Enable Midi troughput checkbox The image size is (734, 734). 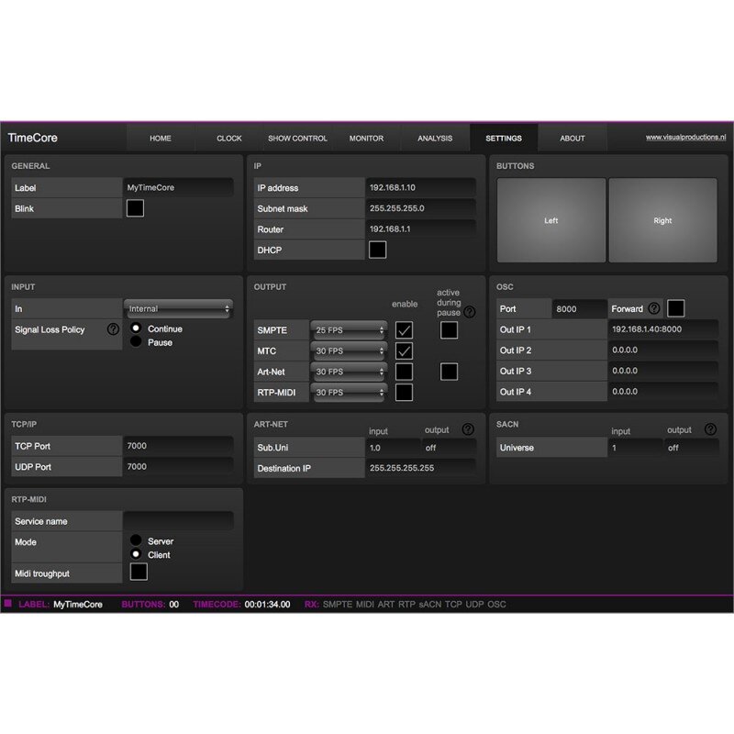139,572
